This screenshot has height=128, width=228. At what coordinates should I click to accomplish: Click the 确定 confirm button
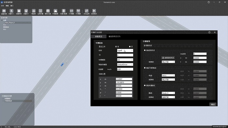point(213,104)
